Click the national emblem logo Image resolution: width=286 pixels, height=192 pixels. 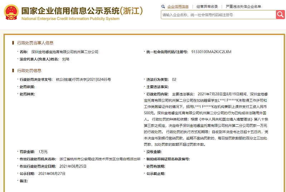11,12
